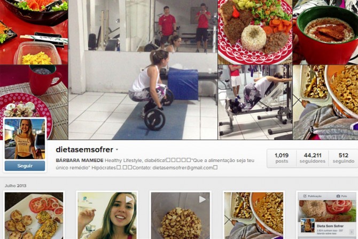Open the granola bowl post thumbnail
This screenshot has height=239, width=358.
coord(254,215)
